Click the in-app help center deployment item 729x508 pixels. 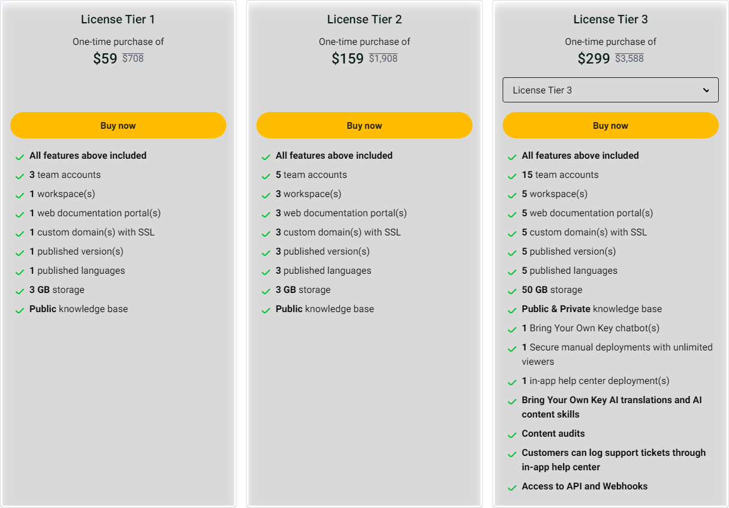[595, 381]
